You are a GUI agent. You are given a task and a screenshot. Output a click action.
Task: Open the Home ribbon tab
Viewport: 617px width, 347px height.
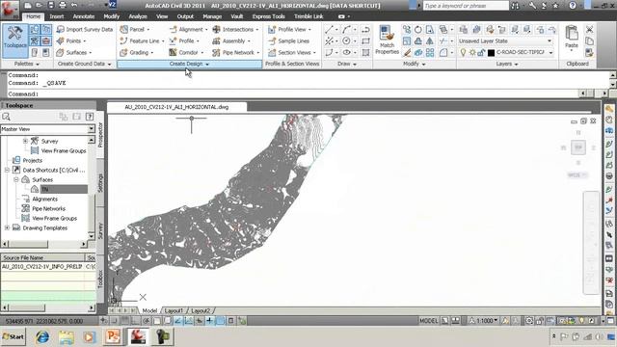33,16
